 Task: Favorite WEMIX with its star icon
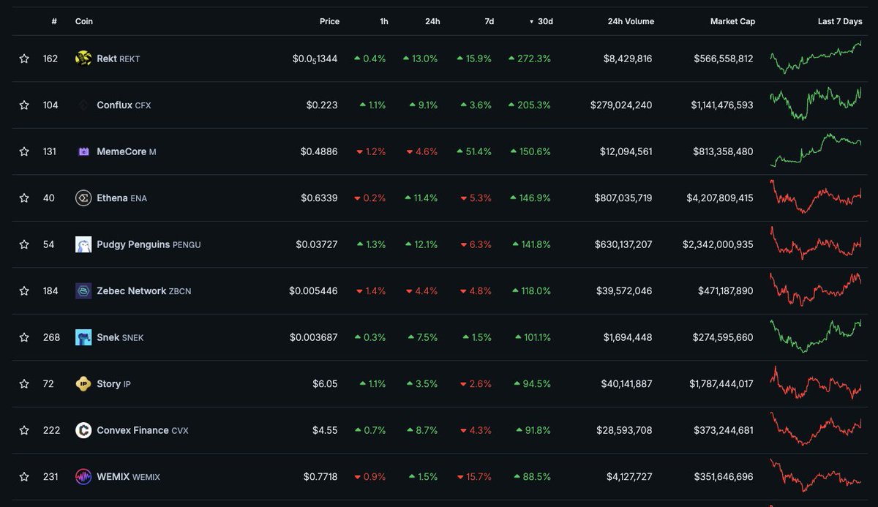click(x=24, y=477)
